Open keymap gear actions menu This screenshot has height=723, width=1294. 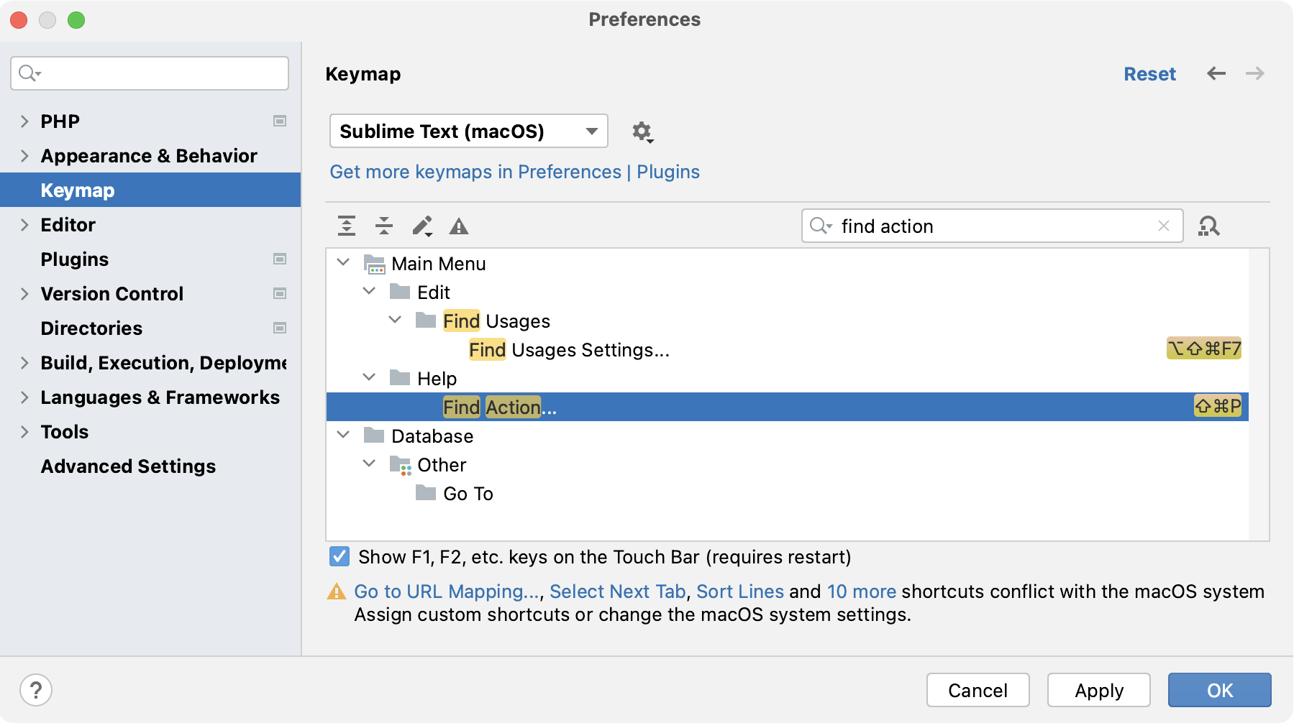[642, 132]
